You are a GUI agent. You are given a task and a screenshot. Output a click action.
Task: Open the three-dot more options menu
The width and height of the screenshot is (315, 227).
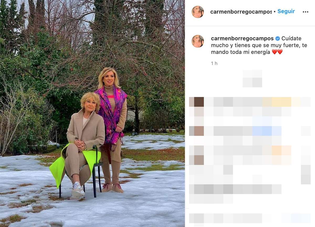[305, 12]
